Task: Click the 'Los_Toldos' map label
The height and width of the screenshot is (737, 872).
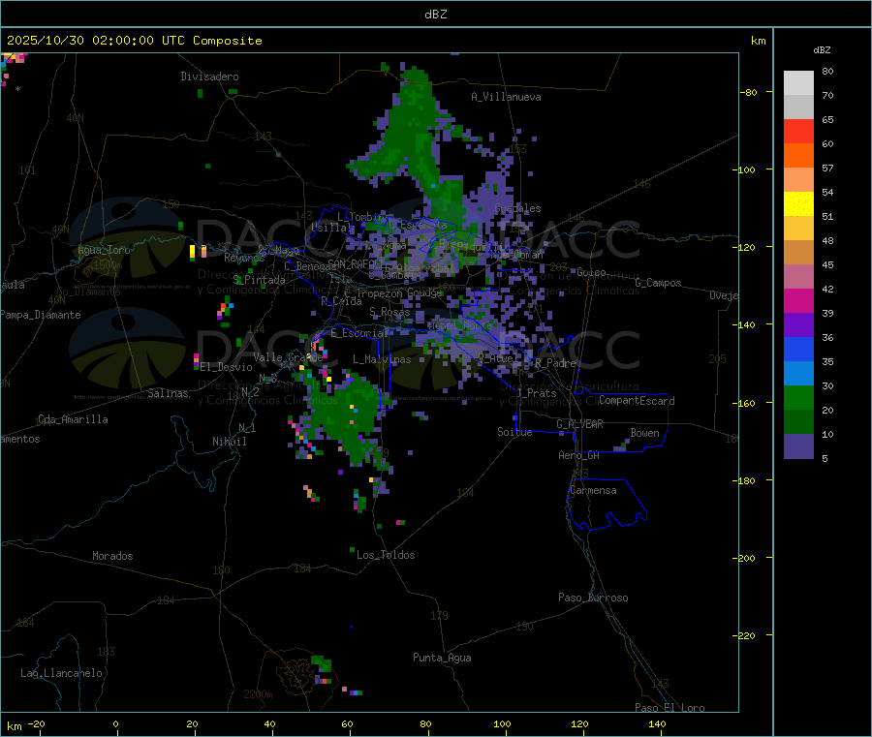Action: click(x=386, y=555)
